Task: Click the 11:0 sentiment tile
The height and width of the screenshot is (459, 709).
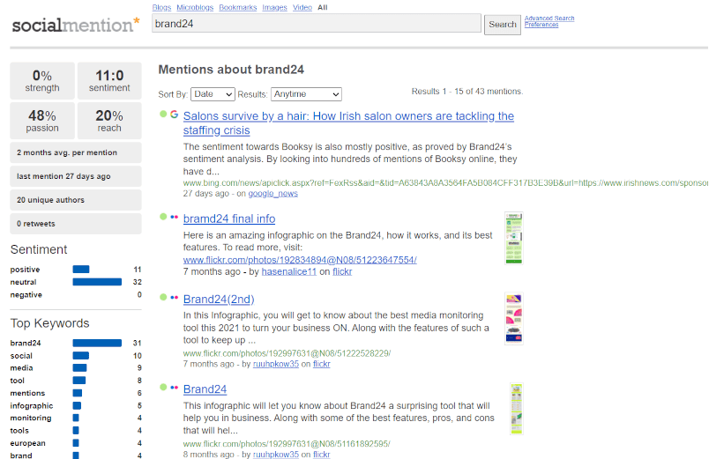Action: point(109,80)
